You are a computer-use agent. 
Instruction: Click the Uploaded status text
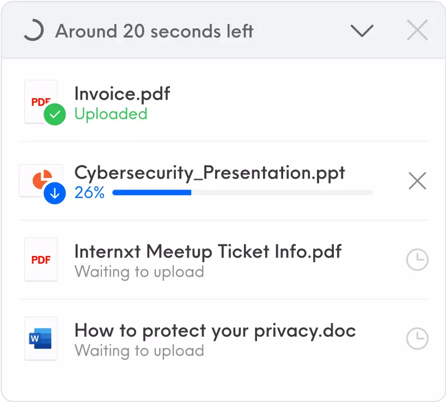pyautogui.click(x=111, y=114)
